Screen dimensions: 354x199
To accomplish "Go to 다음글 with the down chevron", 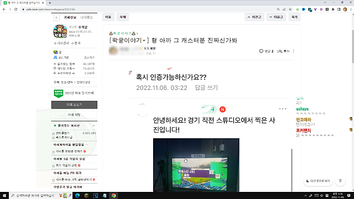I will [276, 17].
